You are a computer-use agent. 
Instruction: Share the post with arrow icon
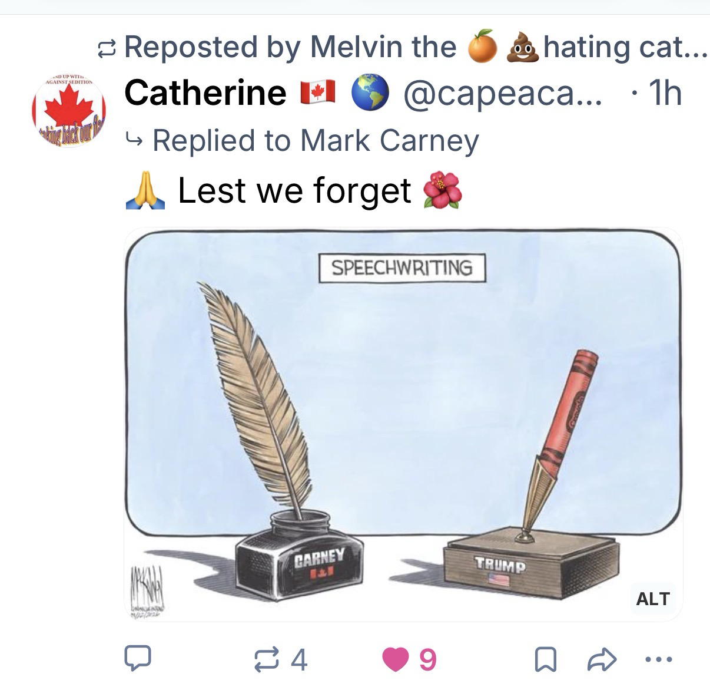pos(602,659)
